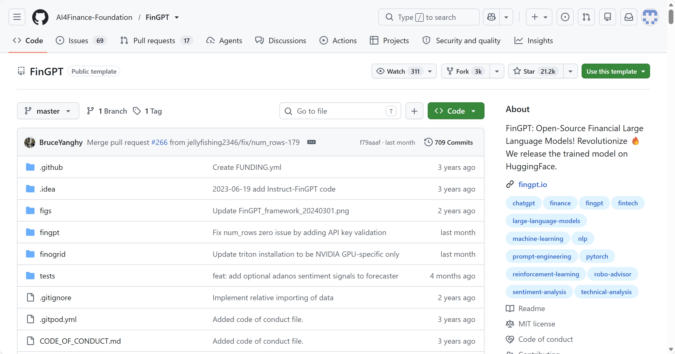Star the FinGPT repository

[x=536, y=71]
